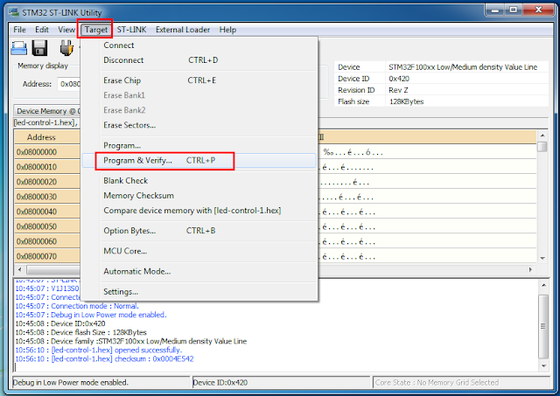Click the log panel scrollbar thumb
This screenshot has width=560, height=396.
543,326
